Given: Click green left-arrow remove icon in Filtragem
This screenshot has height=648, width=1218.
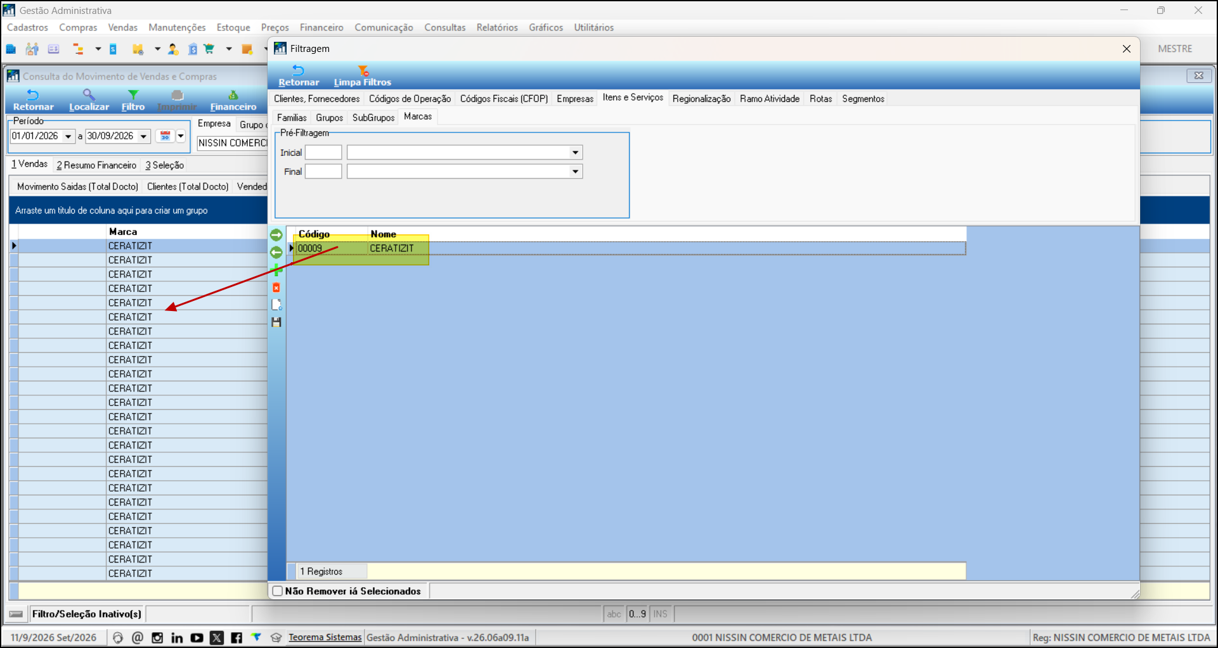Looking at the screenshot, I should [276, 252].
